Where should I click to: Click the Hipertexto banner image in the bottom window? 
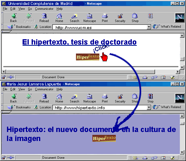point(104,138)
